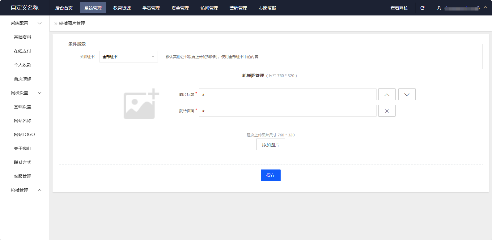
Task: Collapse the top bar using chevron icon
Action: tap(485, 7)
